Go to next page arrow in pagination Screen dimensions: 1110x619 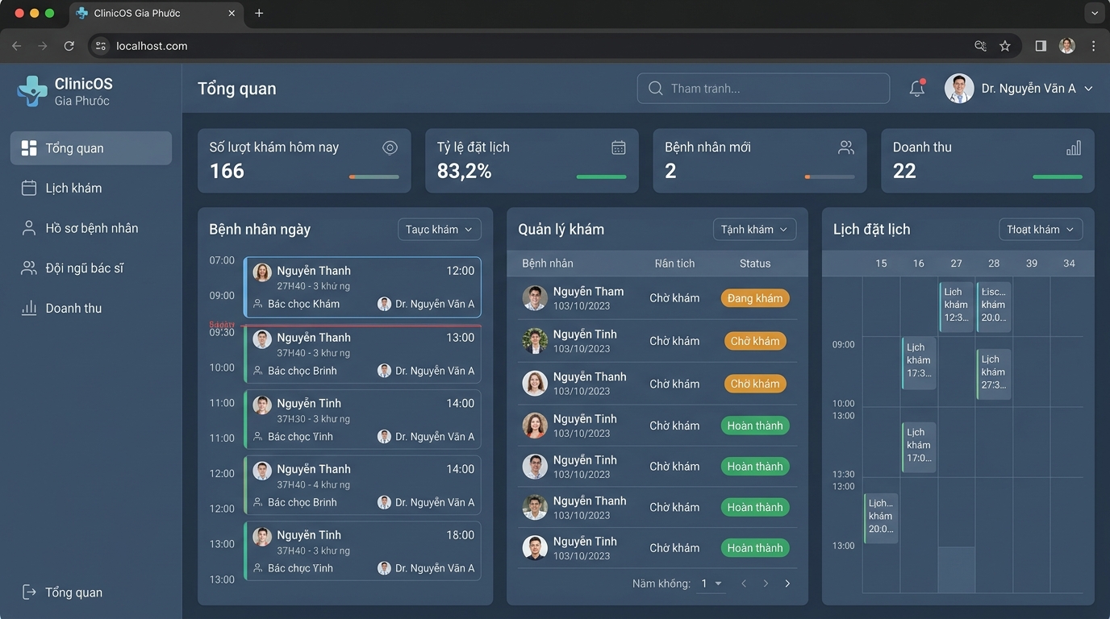[x=766, y=584]
